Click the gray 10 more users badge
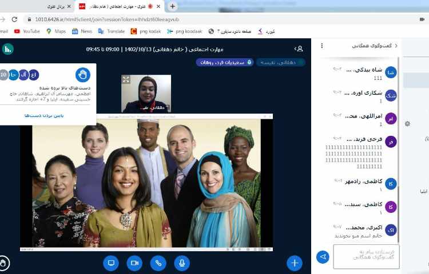Viewport: 429px width, 274px height. point(3,75)
